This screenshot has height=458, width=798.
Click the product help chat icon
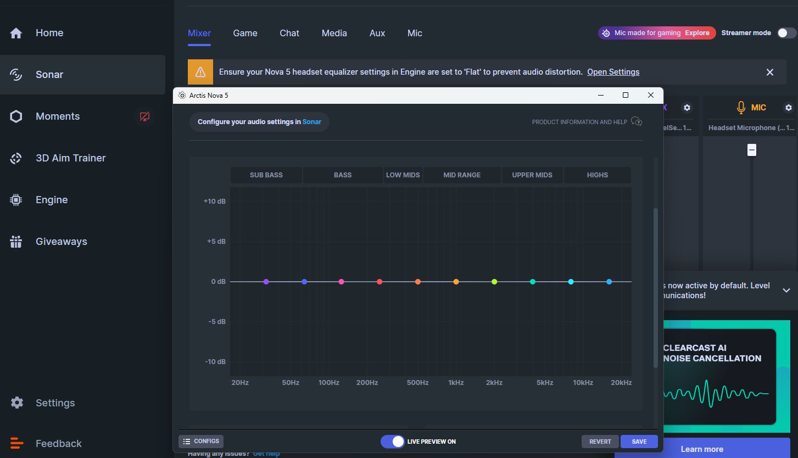[637, 121]
